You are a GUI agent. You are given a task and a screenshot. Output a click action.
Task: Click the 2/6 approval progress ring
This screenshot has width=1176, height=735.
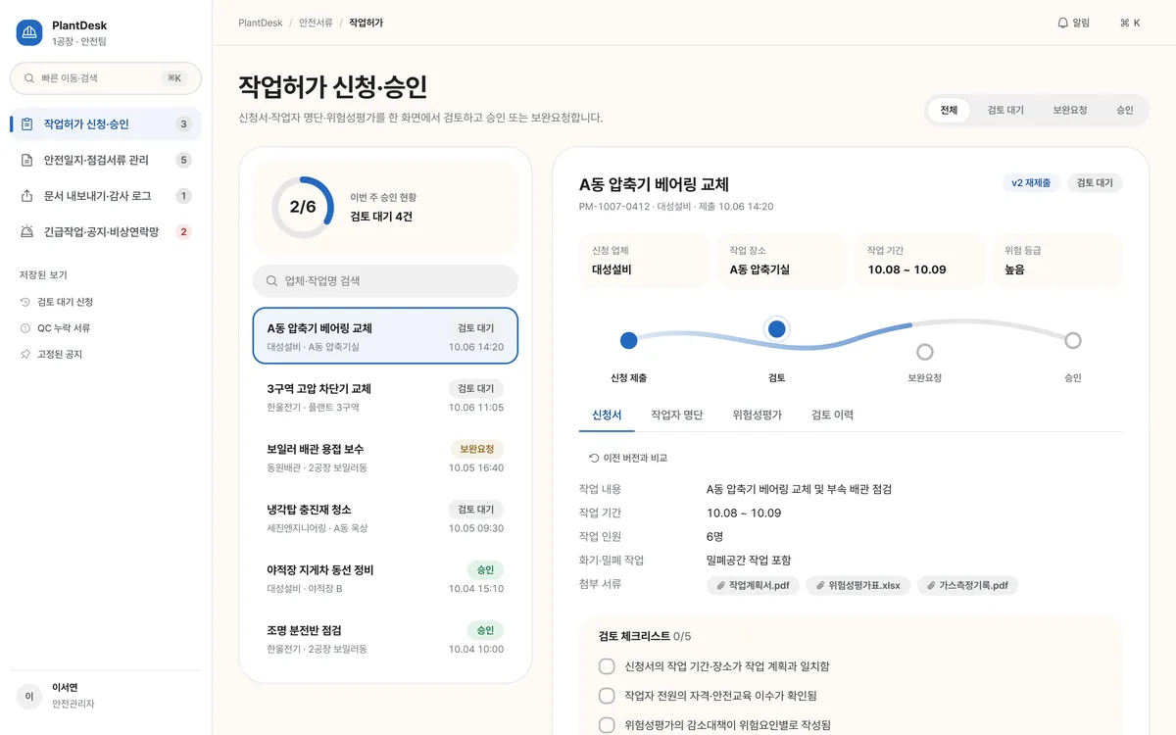303,207
